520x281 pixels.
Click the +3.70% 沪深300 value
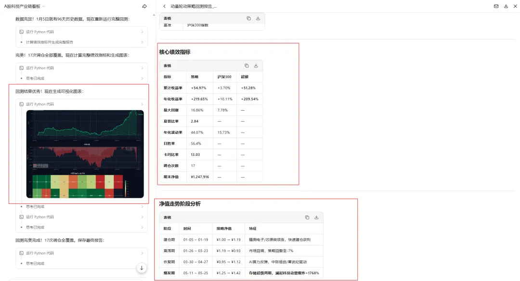pyautogui.click(x=224, y=88)
